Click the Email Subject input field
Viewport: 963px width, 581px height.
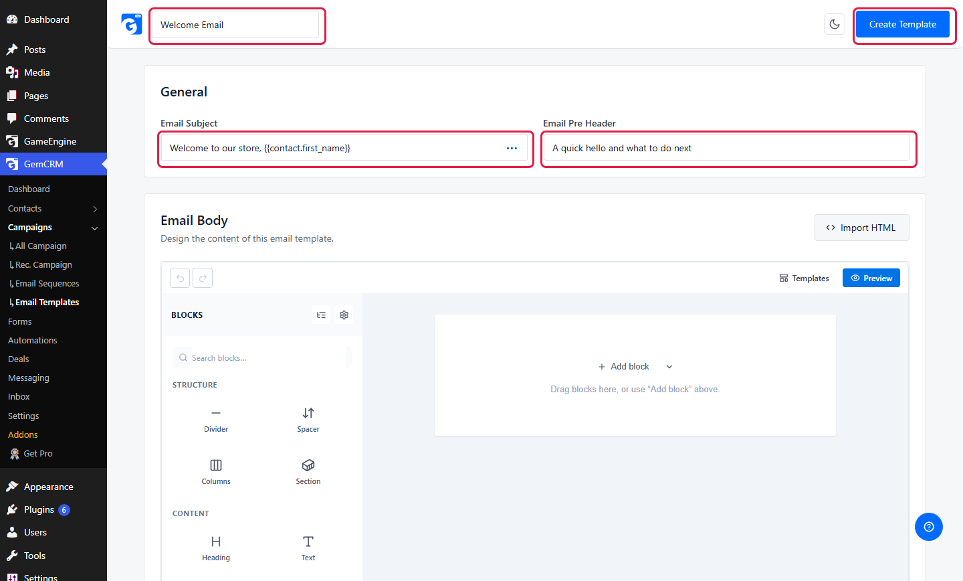tap(344, 148)
